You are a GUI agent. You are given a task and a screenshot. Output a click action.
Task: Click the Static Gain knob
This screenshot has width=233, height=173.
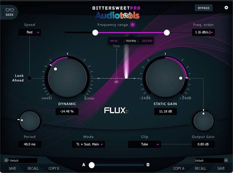[165, 78]
